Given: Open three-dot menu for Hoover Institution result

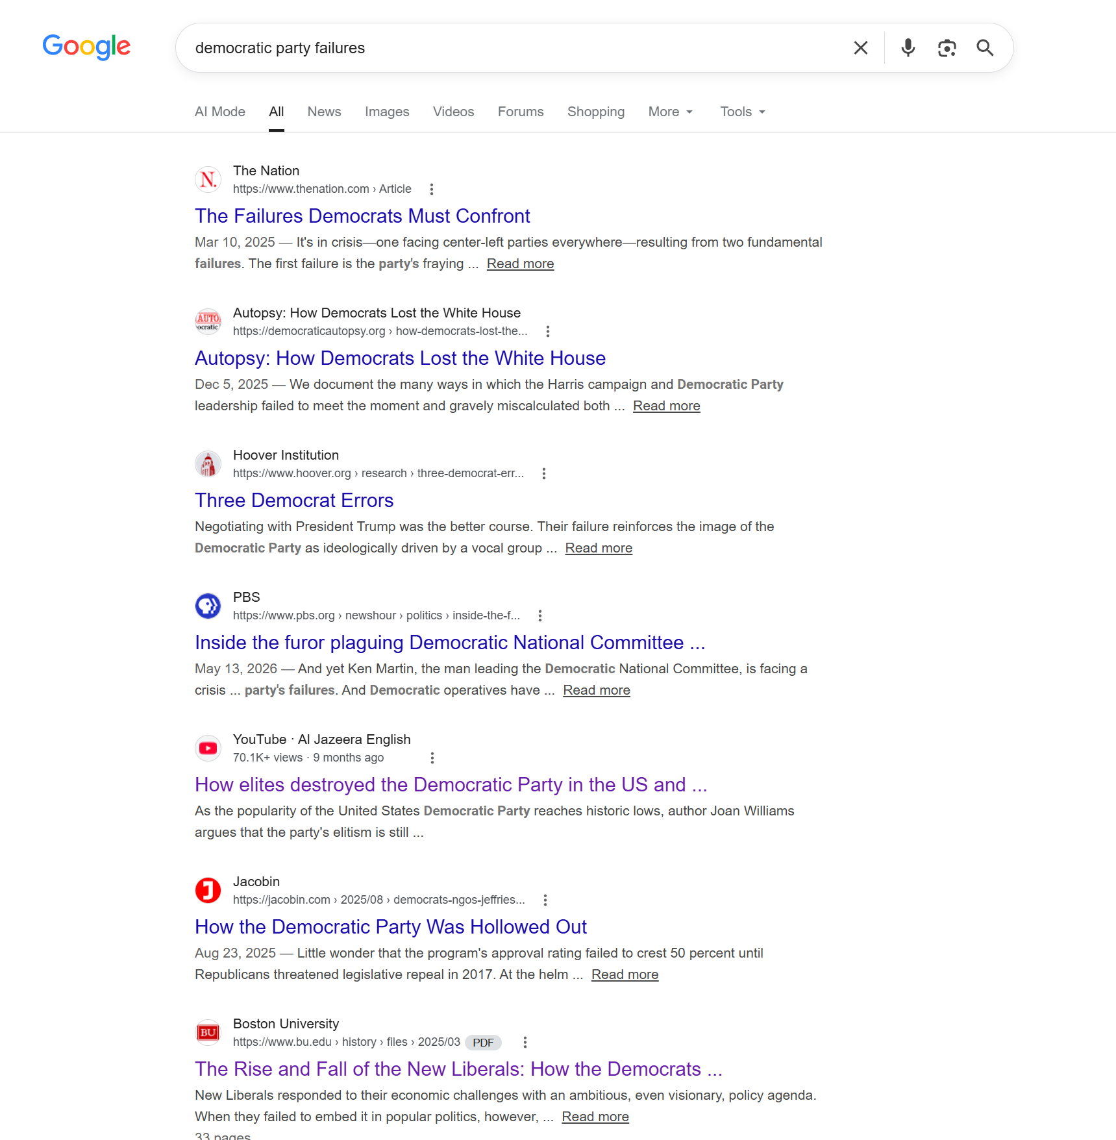Looking at the screenshot, I should click(544, 473).
